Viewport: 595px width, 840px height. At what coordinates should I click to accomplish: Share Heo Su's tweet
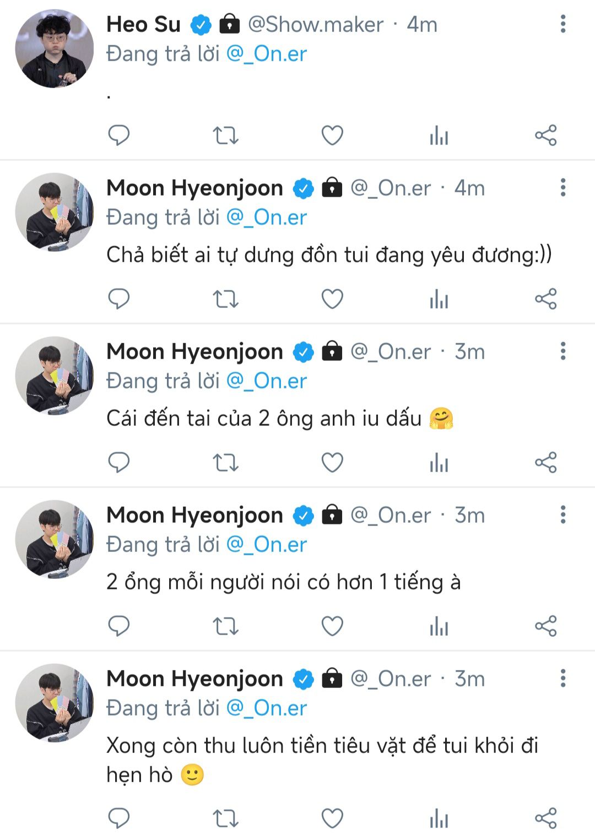(x=546, y=135)
